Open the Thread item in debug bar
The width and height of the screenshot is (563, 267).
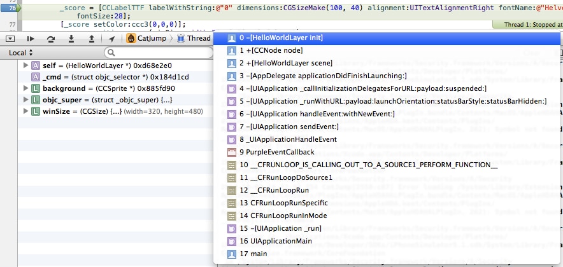(194, 38)
